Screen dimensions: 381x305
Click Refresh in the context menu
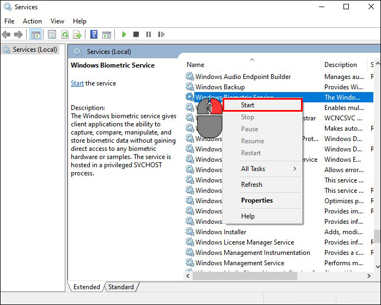251,185
